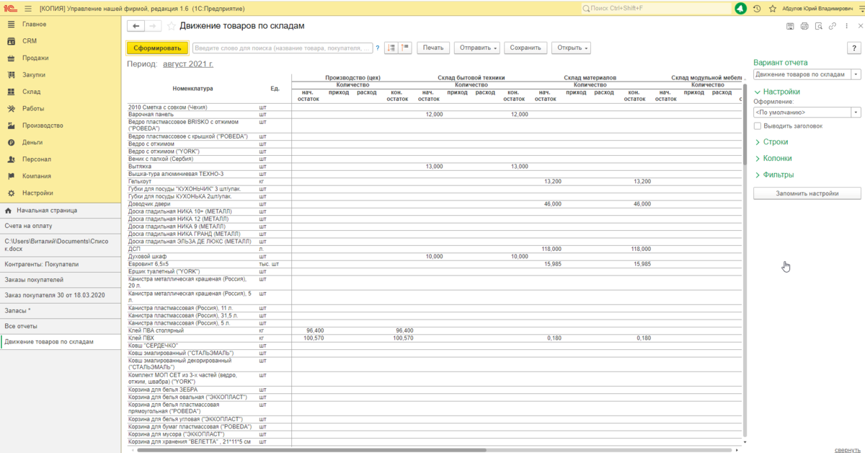Select row Клей ПВА столярный
Viewport: 865px width, 453px height.
click(434, 330)
